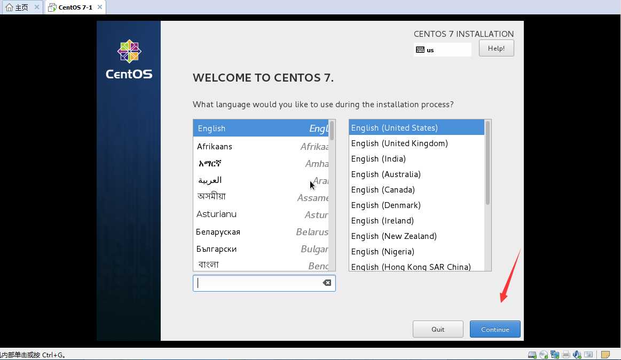The height and width of the screenshot is (360, 621).
Task: Choose English (India) locale
Action: click(x=416, y=158)
